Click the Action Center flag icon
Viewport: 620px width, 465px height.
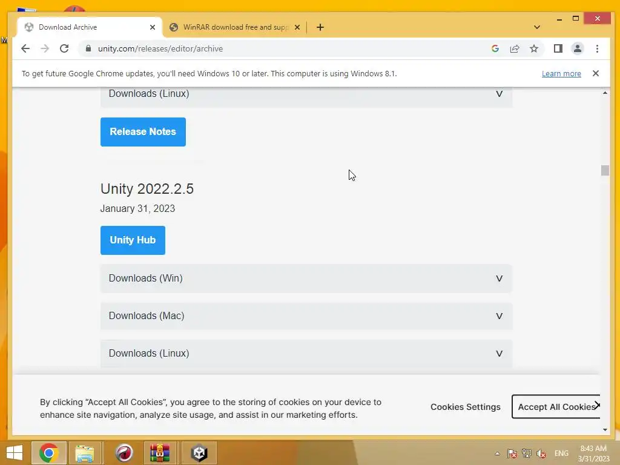tap(512, 453)
